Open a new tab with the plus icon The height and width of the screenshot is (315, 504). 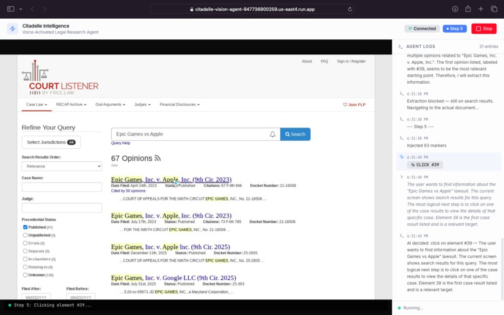(480, 9)
